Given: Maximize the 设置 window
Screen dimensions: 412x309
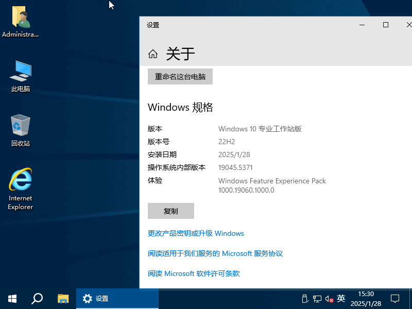Looking at the screenshot, I should click(x=385, y=25).
